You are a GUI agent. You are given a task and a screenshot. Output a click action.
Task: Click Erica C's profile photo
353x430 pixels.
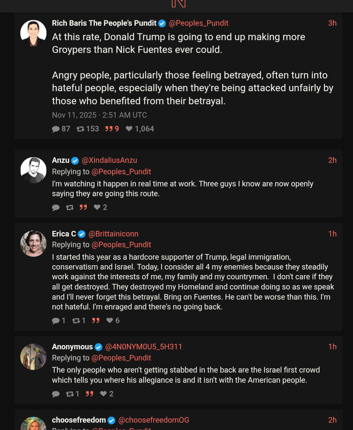[x=33, y=244]
